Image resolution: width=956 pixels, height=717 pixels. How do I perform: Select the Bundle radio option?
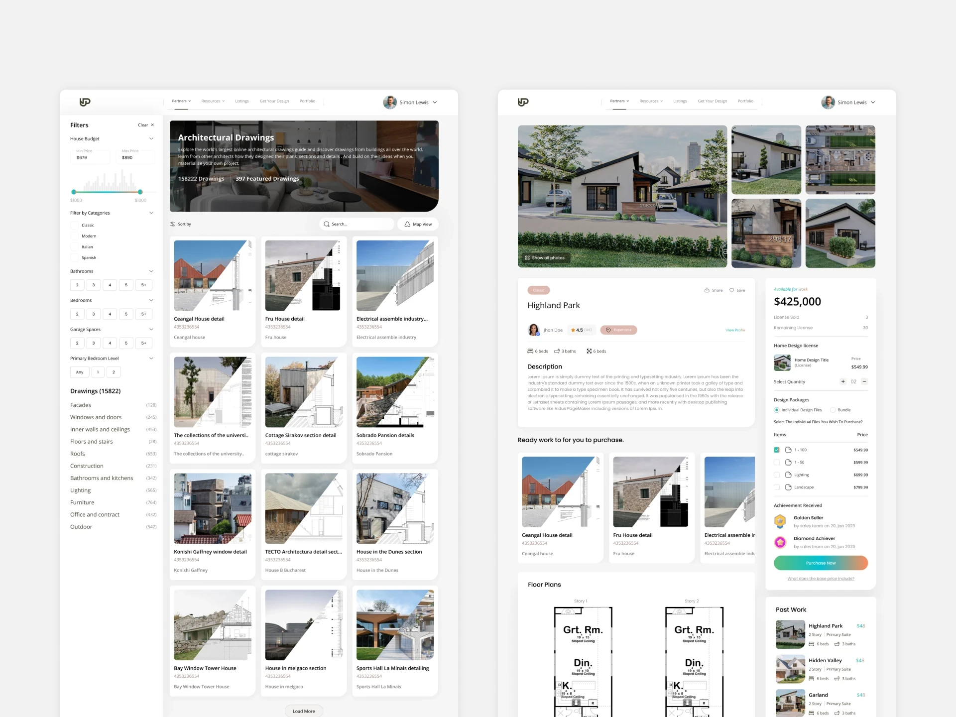click(x=833, y=410)
